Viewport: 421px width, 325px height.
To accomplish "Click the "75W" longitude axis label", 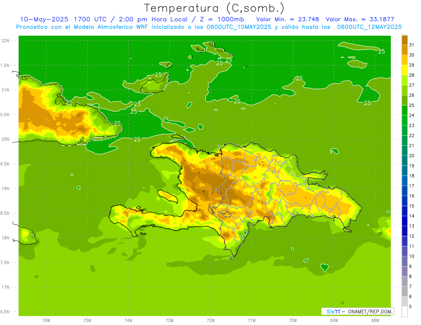I will (x=87, y=320).
